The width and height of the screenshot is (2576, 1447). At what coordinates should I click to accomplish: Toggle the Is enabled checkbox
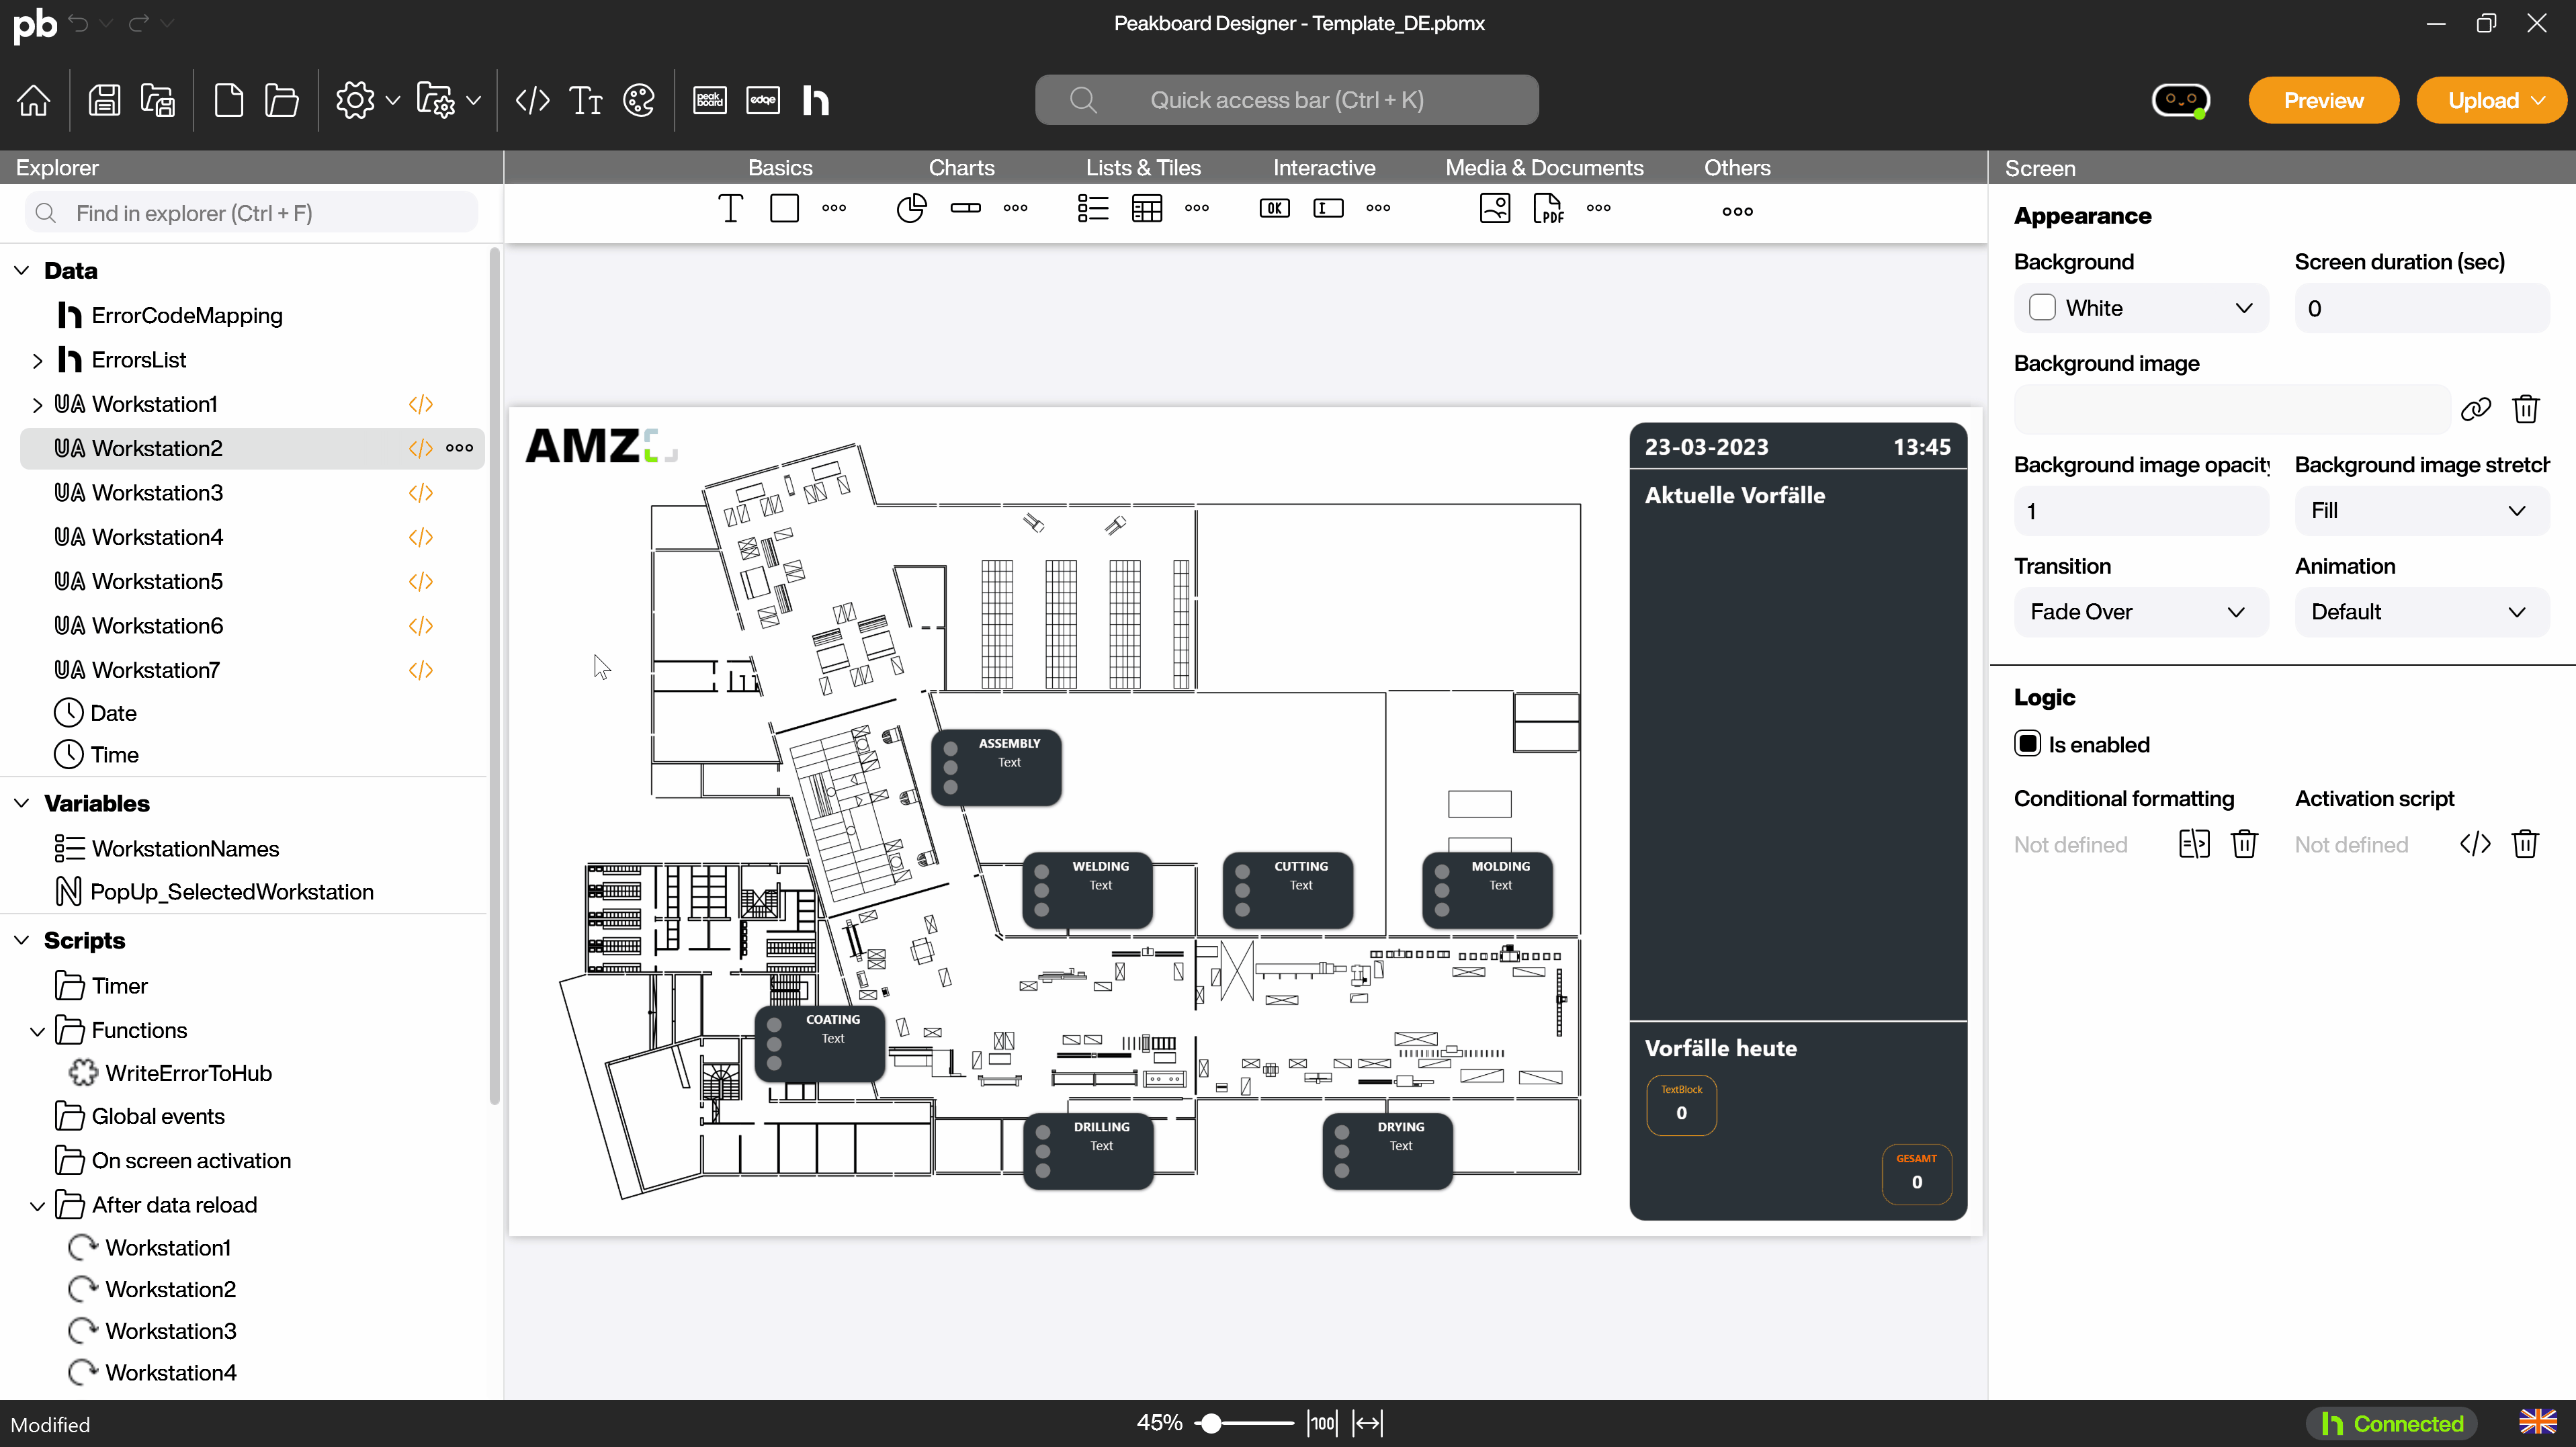tap(2027, 744)
